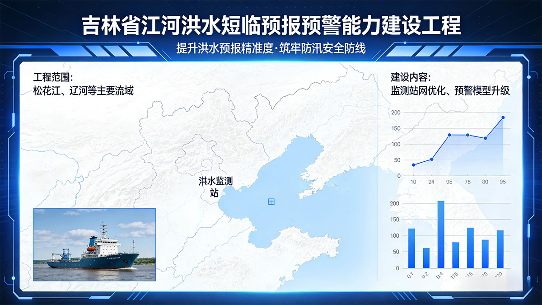Click the subtitle 提升洪水预报精准度·筑牢防汛安全防线
The height and width of the screenshot is (305, 542).
pyautogui.click(x=271, y=48)
